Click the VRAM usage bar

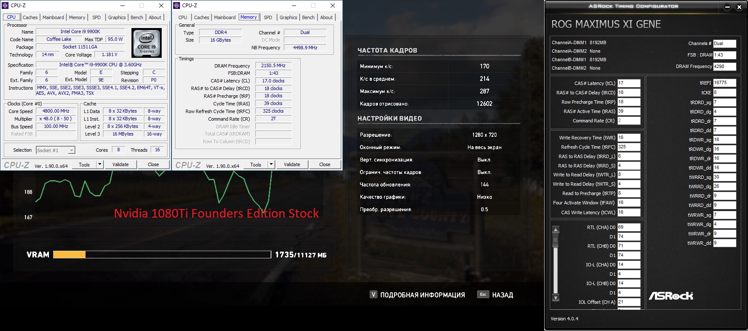coord(162,255)
